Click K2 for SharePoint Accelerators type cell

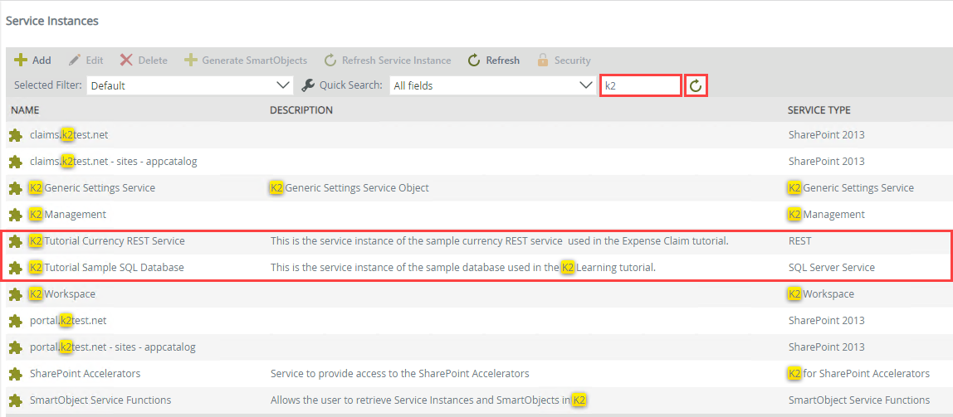[x=859, y=373]
